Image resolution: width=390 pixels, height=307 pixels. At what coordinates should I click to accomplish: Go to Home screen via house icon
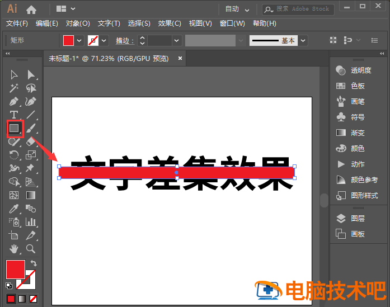[31, 9]
